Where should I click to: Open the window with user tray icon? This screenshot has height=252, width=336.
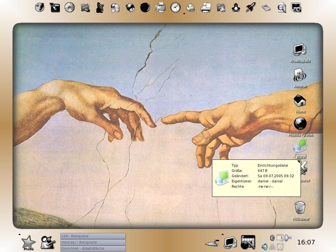pos(280,238)
